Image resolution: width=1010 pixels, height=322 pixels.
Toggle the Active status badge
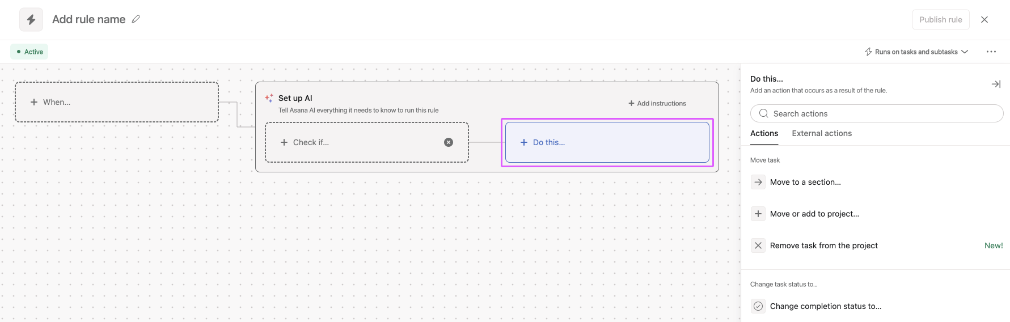29,52
